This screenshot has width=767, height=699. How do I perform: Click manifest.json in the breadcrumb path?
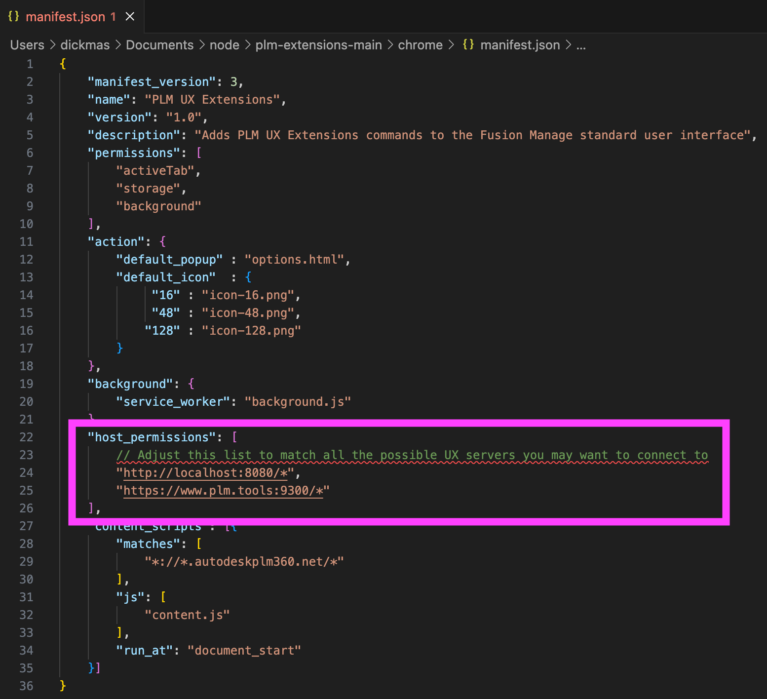(x=520, y=45)
